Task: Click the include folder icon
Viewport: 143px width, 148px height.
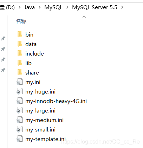Action: point(20,53)
